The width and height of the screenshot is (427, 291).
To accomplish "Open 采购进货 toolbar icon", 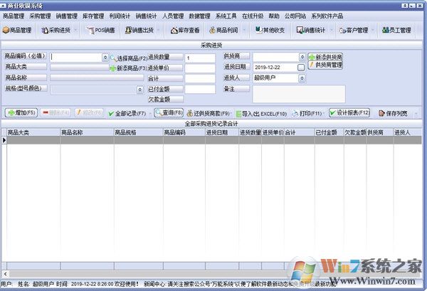I will click(56, 30).
